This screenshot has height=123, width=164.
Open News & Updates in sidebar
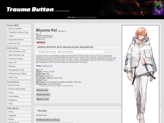click(x=19, y=29)
